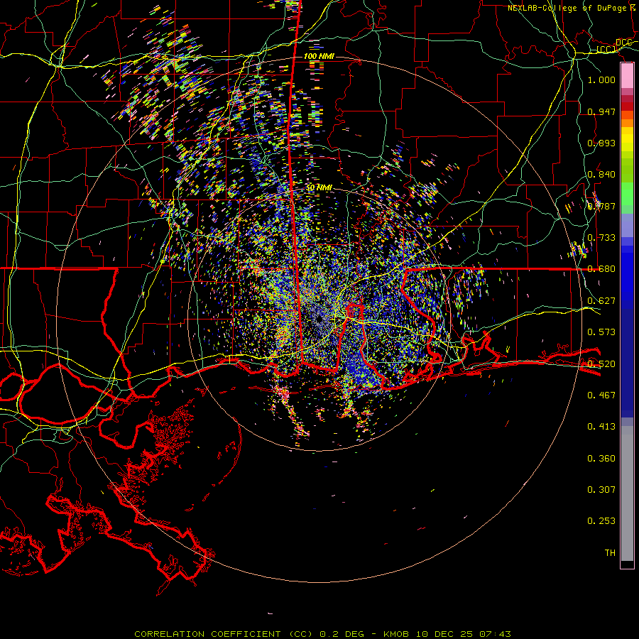Select the 0.787 legend value
This screenshot has width=639, height=639.
601,206
